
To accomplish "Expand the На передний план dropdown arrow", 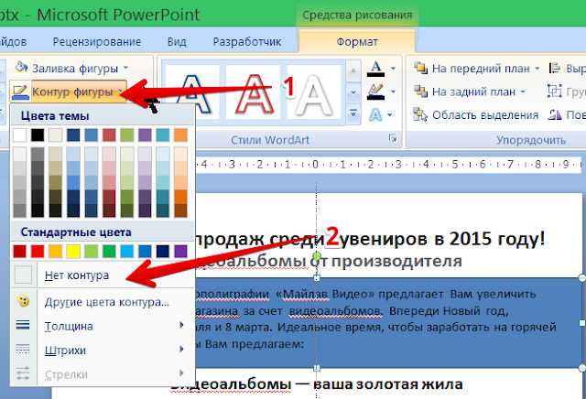I will 537,69.
